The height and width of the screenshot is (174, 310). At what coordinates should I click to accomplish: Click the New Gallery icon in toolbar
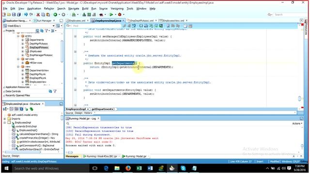[4, 14]
